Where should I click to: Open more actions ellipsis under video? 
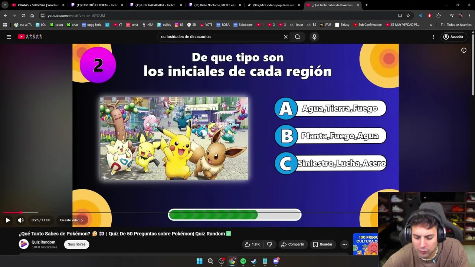[344, 244]
